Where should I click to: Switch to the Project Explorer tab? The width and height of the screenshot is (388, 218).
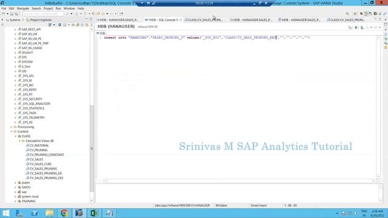39,20
